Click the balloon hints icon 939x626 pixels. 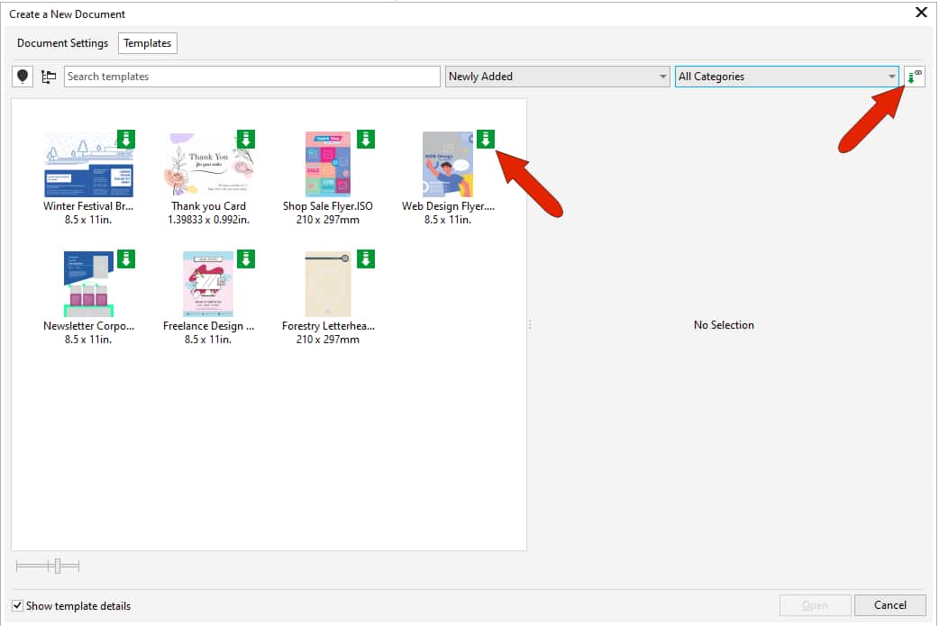point(22,76)
